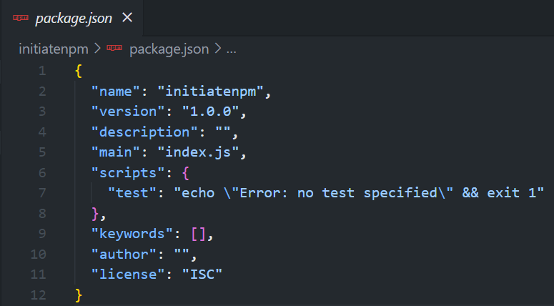Open the package.json breadcrumb item
The width and height of the screenshot is (554, 306).
click(169, 49)
